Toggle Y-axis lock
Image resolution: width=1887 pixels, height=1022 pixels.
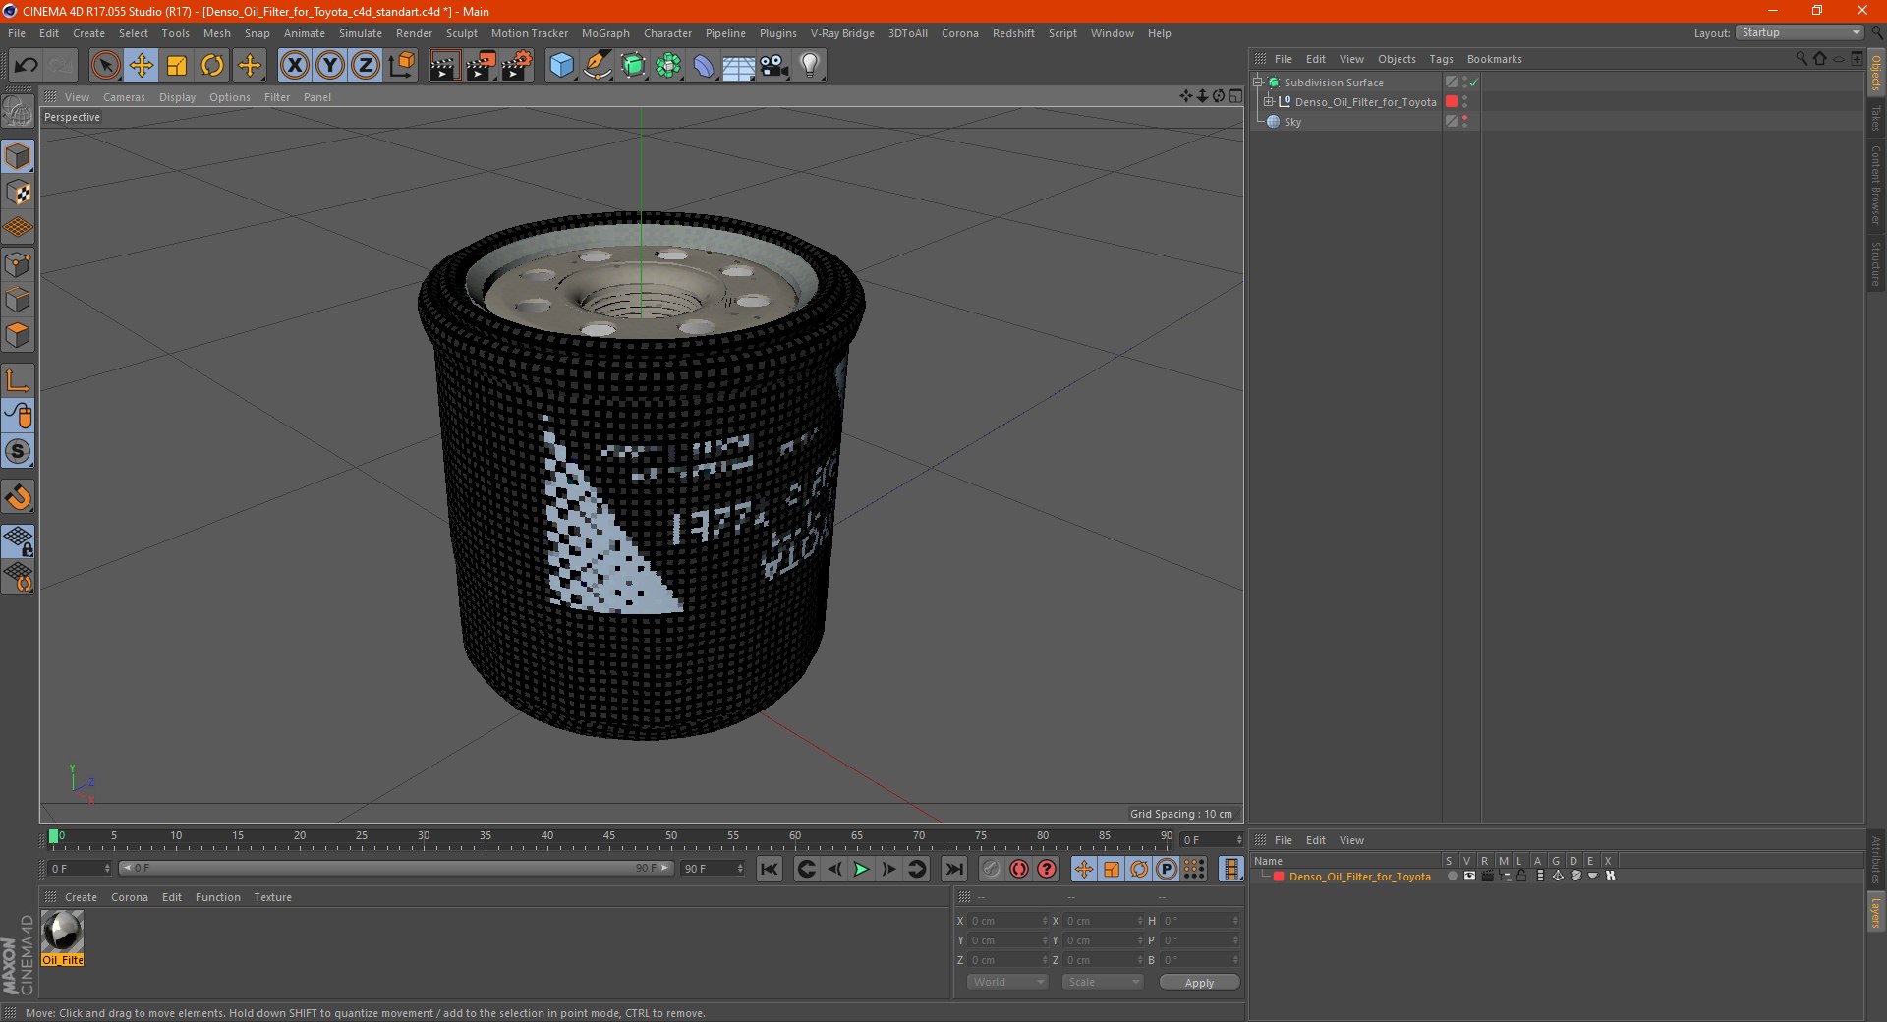click(x=330, y=66)
